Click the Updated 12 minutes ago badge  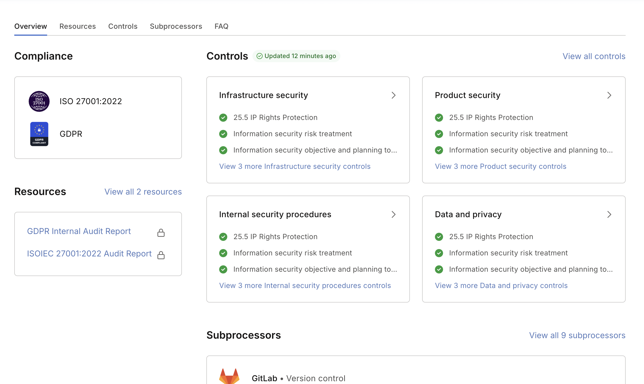pos(296,56)
